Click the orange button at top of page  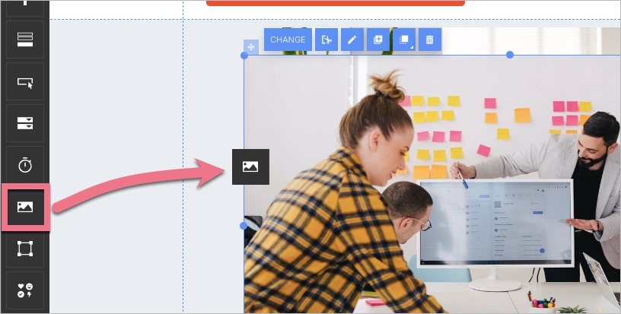click(336, 3)
